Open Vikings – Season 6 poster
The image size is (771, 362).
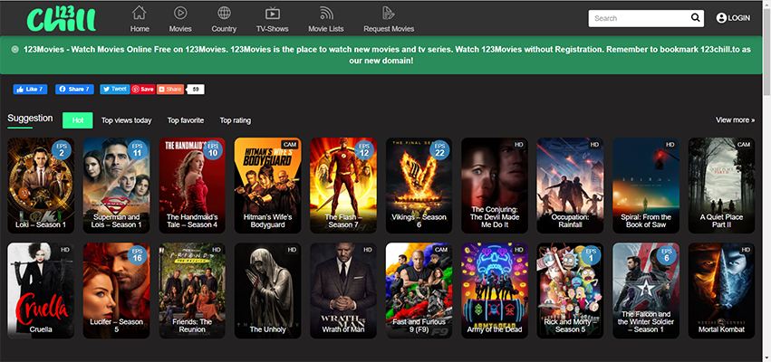pos(419,186)
